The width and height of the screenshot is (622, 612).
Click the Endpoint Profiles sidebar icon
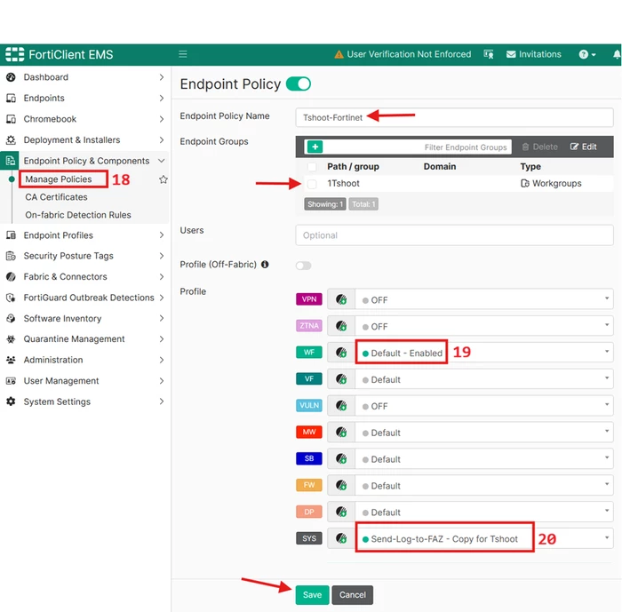(x=11, y=235)
